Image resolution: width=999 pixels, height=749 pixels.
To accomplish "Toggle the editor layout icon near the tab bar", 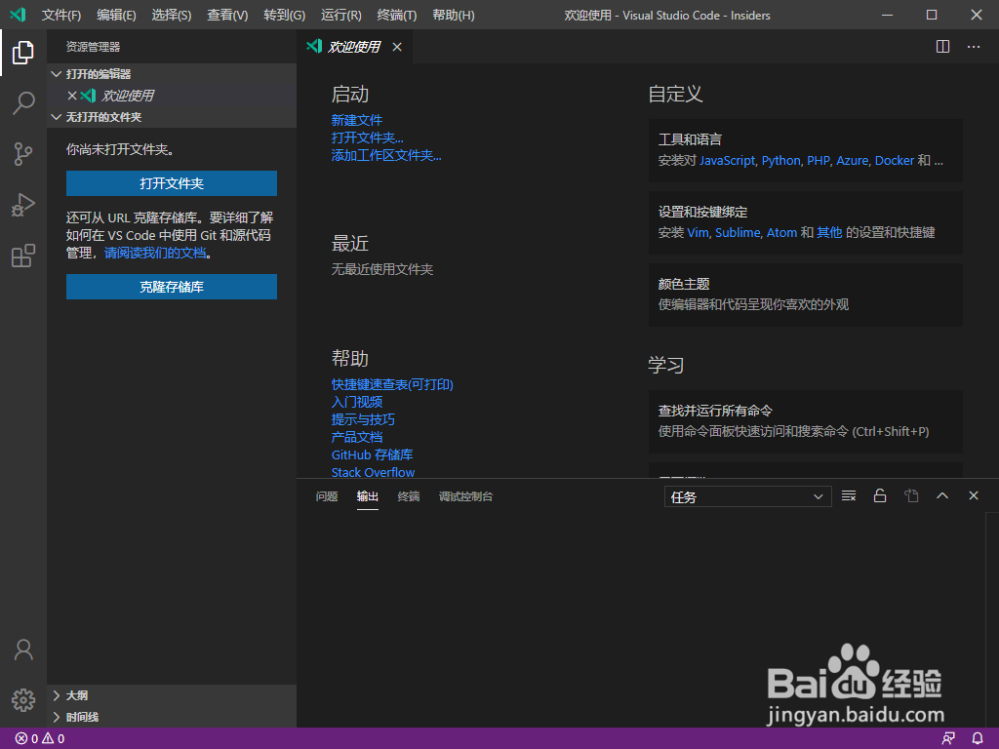I will click(x=941, y=46).
